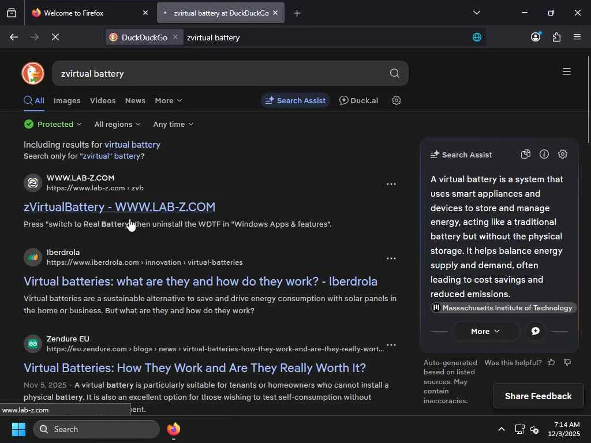Open the All regions dropdown
591x443 pixels.
117,125
